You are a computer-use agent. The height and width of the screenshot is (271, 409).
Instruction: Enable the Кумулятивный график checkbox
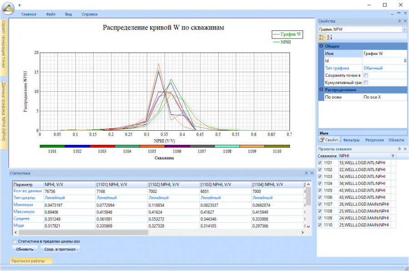click(x=366, y=83)
